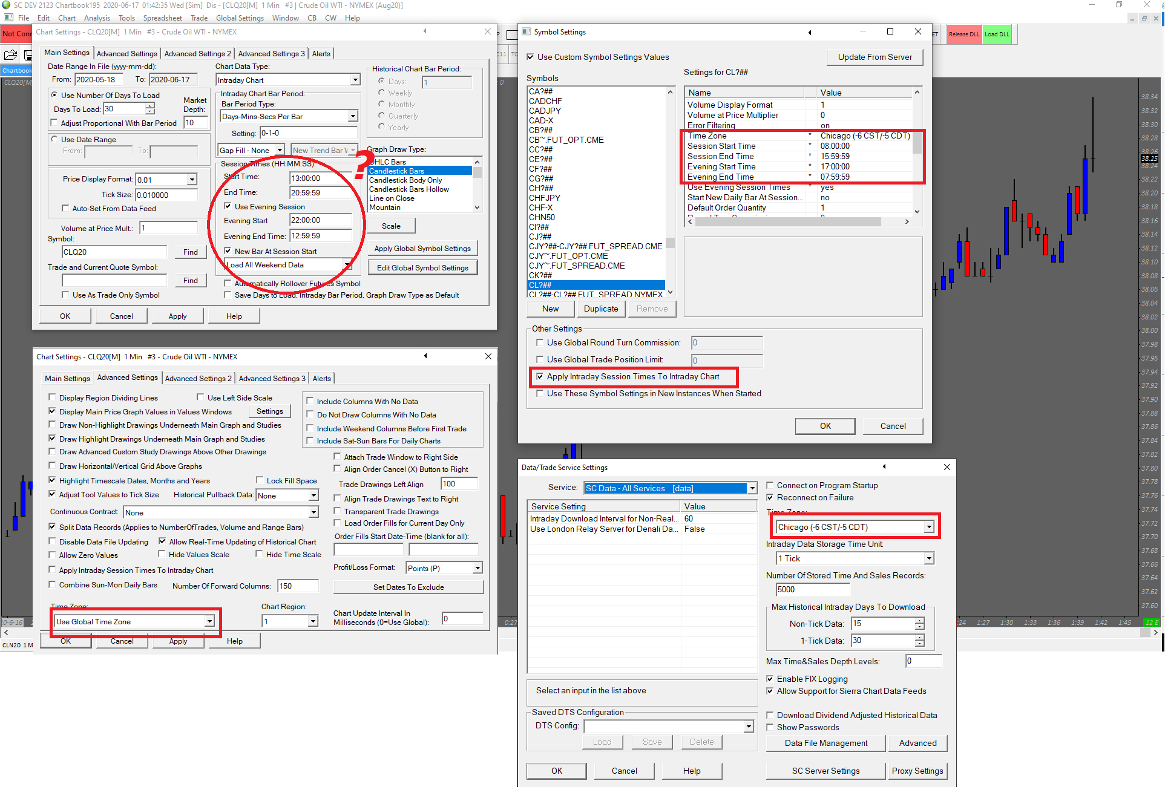Click the Update From Server button

874,57
